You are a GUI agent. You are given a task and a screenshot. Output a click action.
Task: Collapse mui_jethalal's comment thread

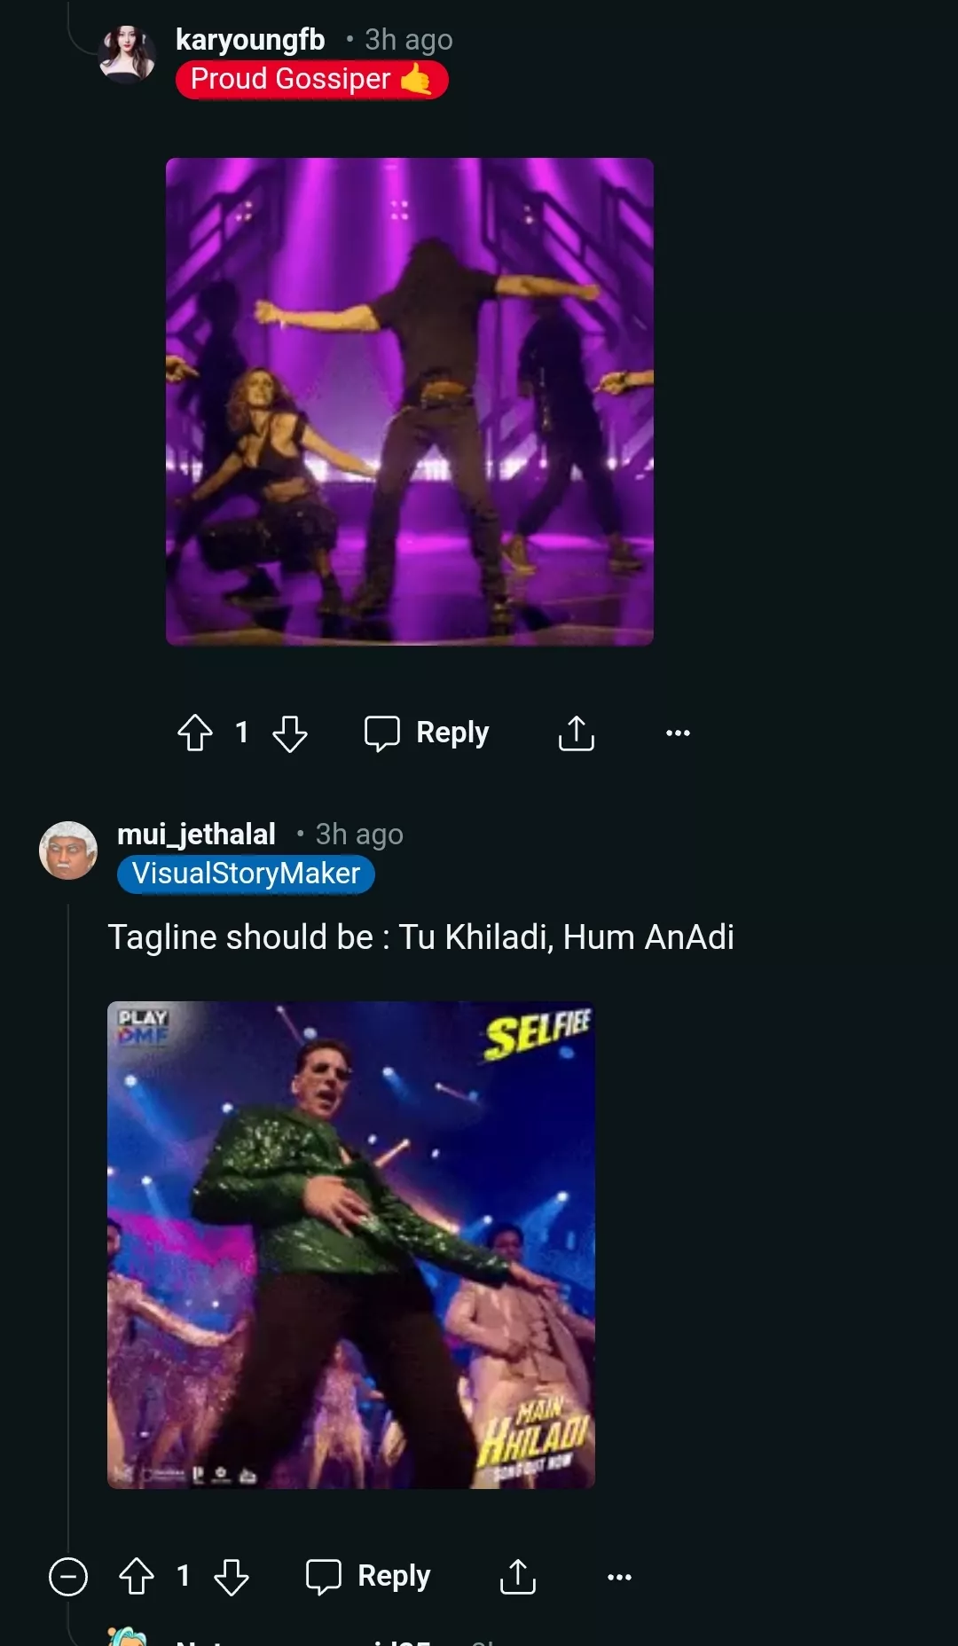click(x=68, y=1577)
